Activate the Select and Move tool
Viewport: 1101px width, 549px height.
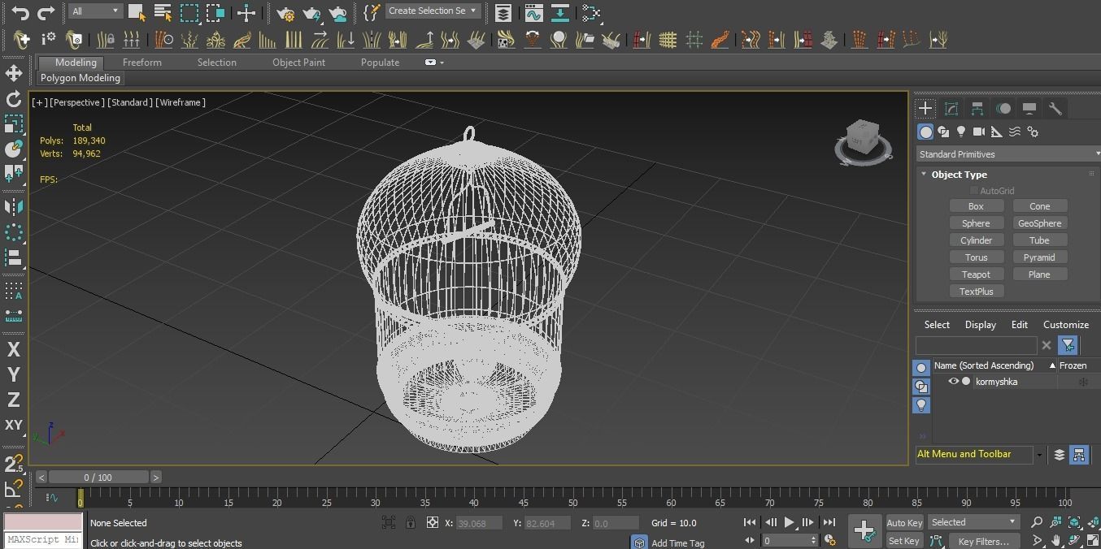[x=14, y=73]
